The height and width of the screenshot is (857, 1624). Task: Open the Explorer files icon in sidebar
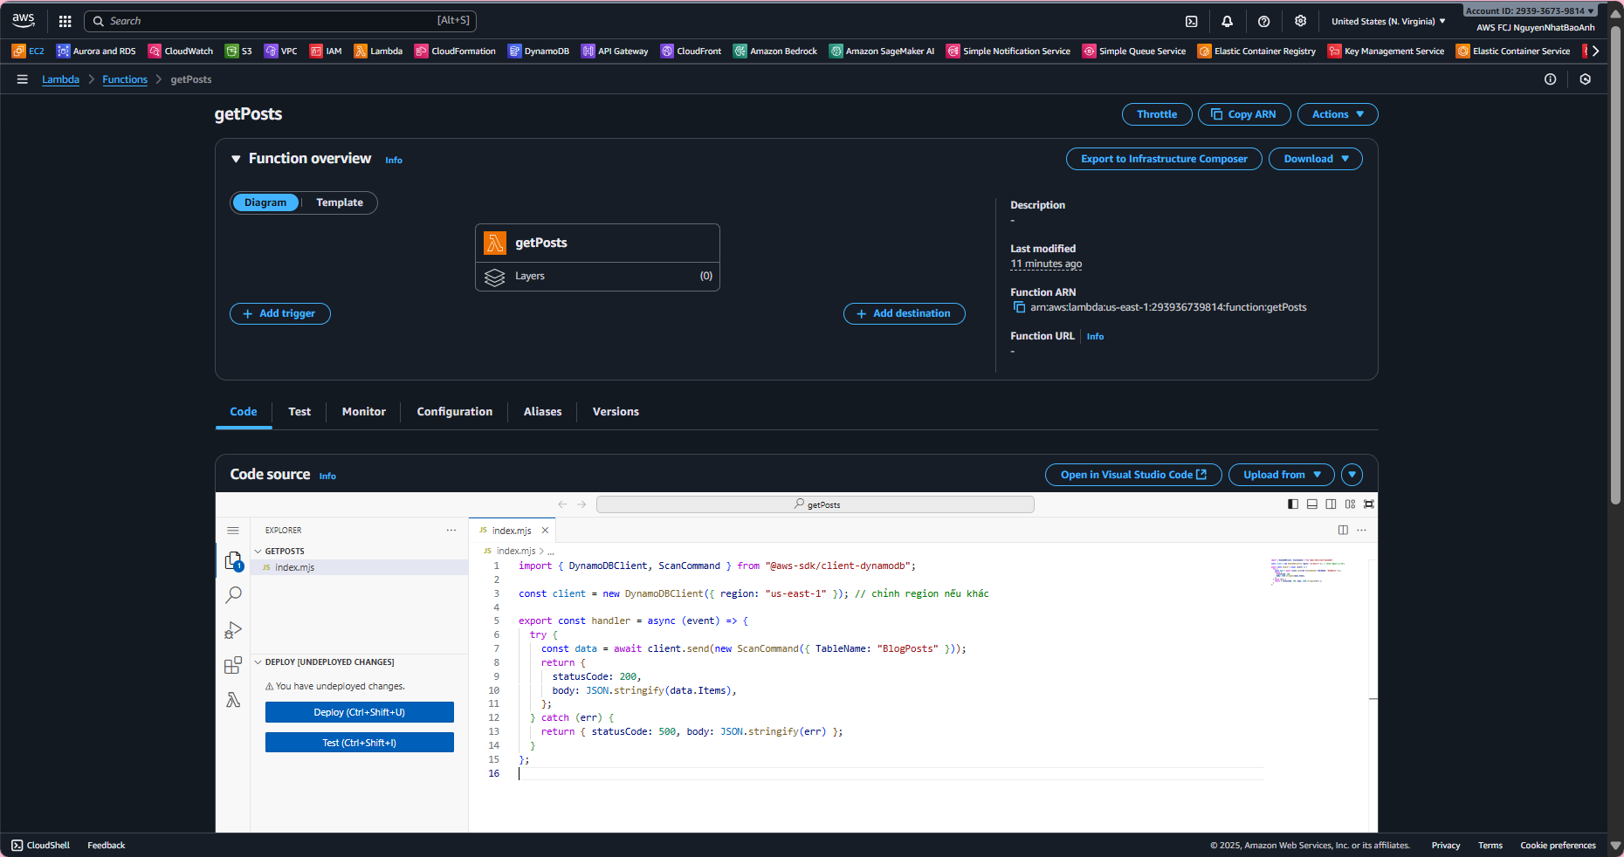(x=233, y=560)
